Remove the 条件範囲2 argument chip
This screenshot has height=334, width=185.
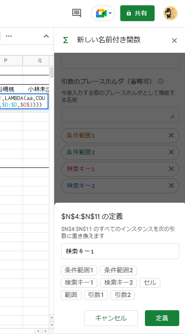tap(171, 152)
